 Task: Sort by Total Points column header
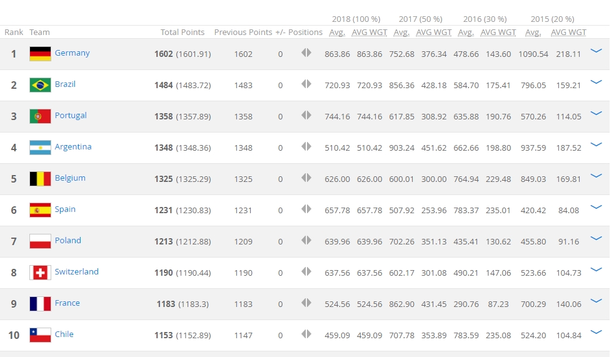[x=182, y=33]
